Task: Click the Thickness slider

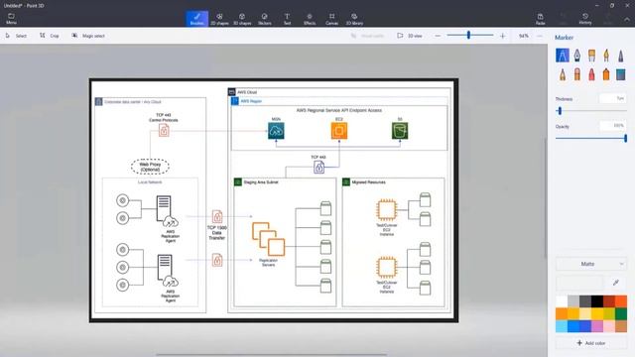Action: 591,110
